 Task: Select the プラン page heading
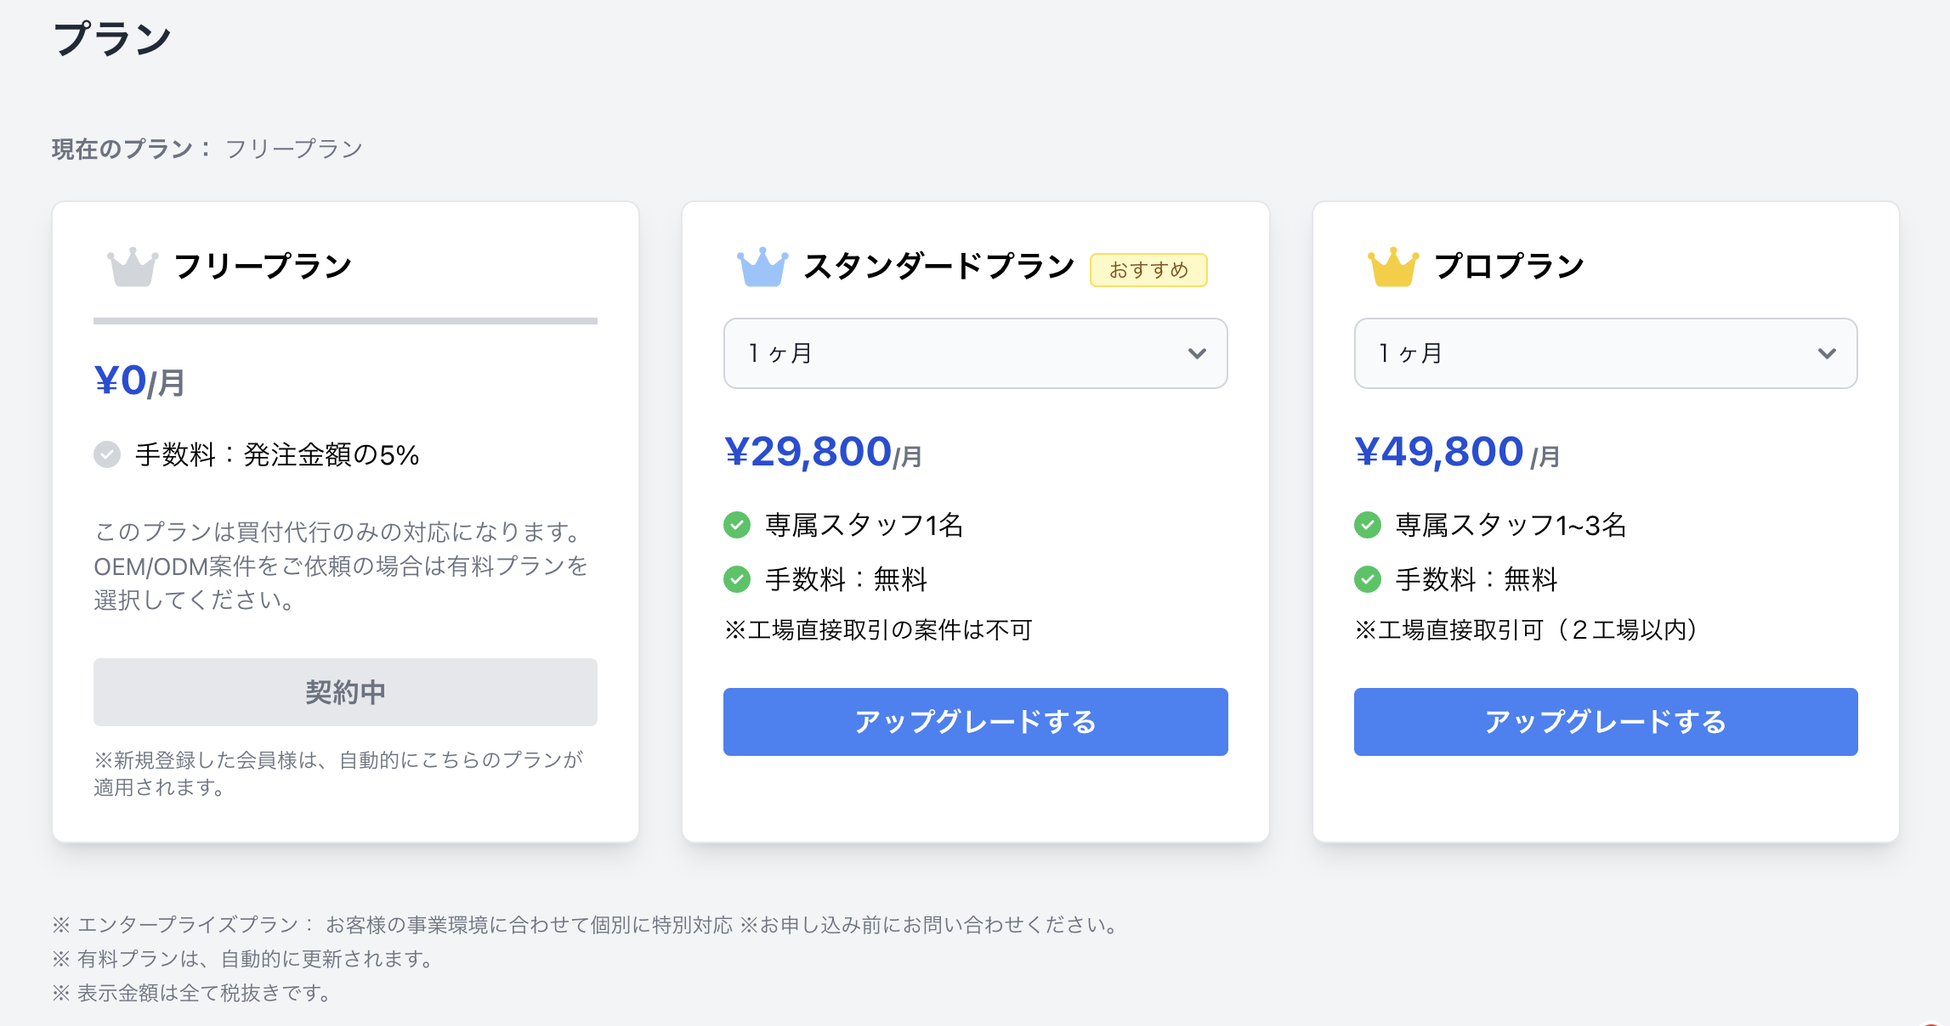(111, 36)
